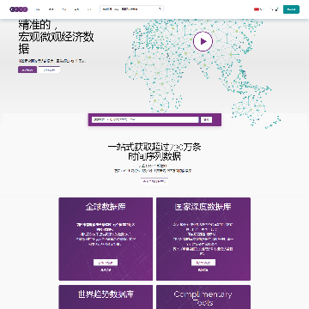This screenshot has width=309, height=309.
Task: Play the video on the world map
Action: tap(203, 41)
